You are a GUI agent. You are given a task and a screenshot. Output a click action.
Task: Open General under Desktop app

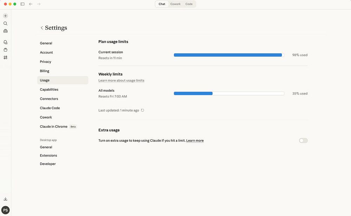(x=63, y=147)
